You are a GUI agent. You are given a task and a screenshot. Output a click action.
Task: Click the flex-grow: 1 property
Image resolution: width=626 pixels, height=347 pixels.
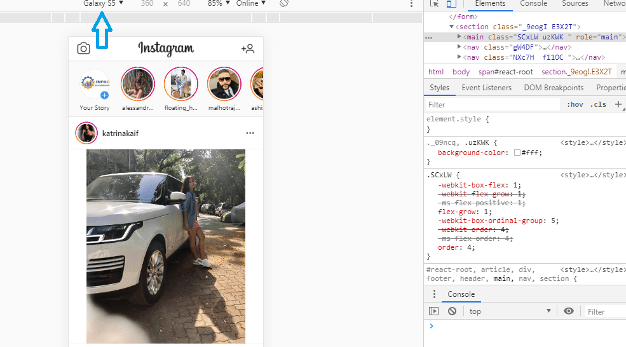point(465,212)
